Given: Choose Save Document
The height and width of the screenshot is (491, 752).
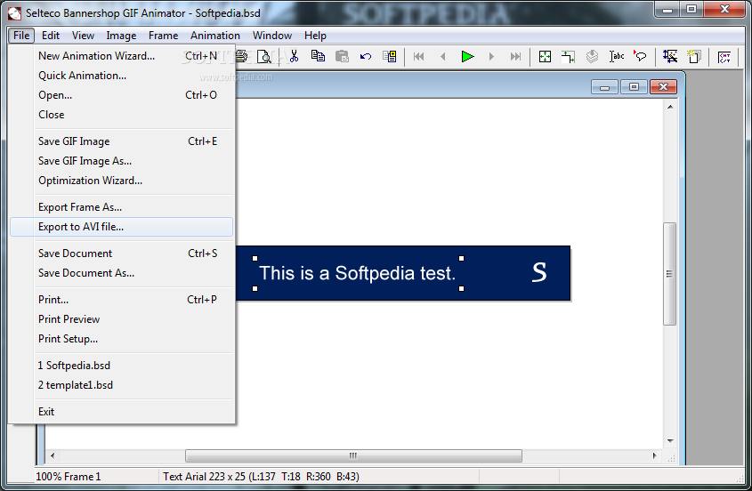Looking at the screenshot, I should [121, 254].
